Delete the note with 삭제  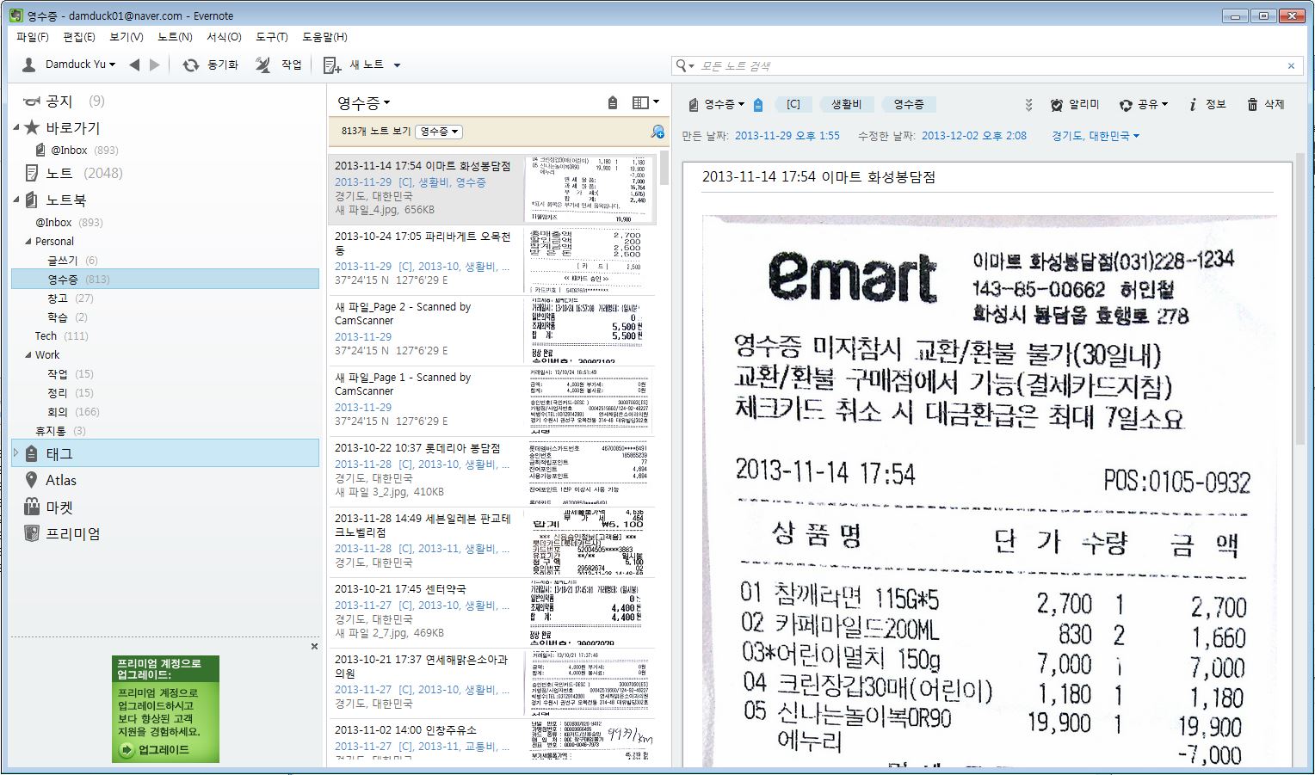[x=1265, y=104]
